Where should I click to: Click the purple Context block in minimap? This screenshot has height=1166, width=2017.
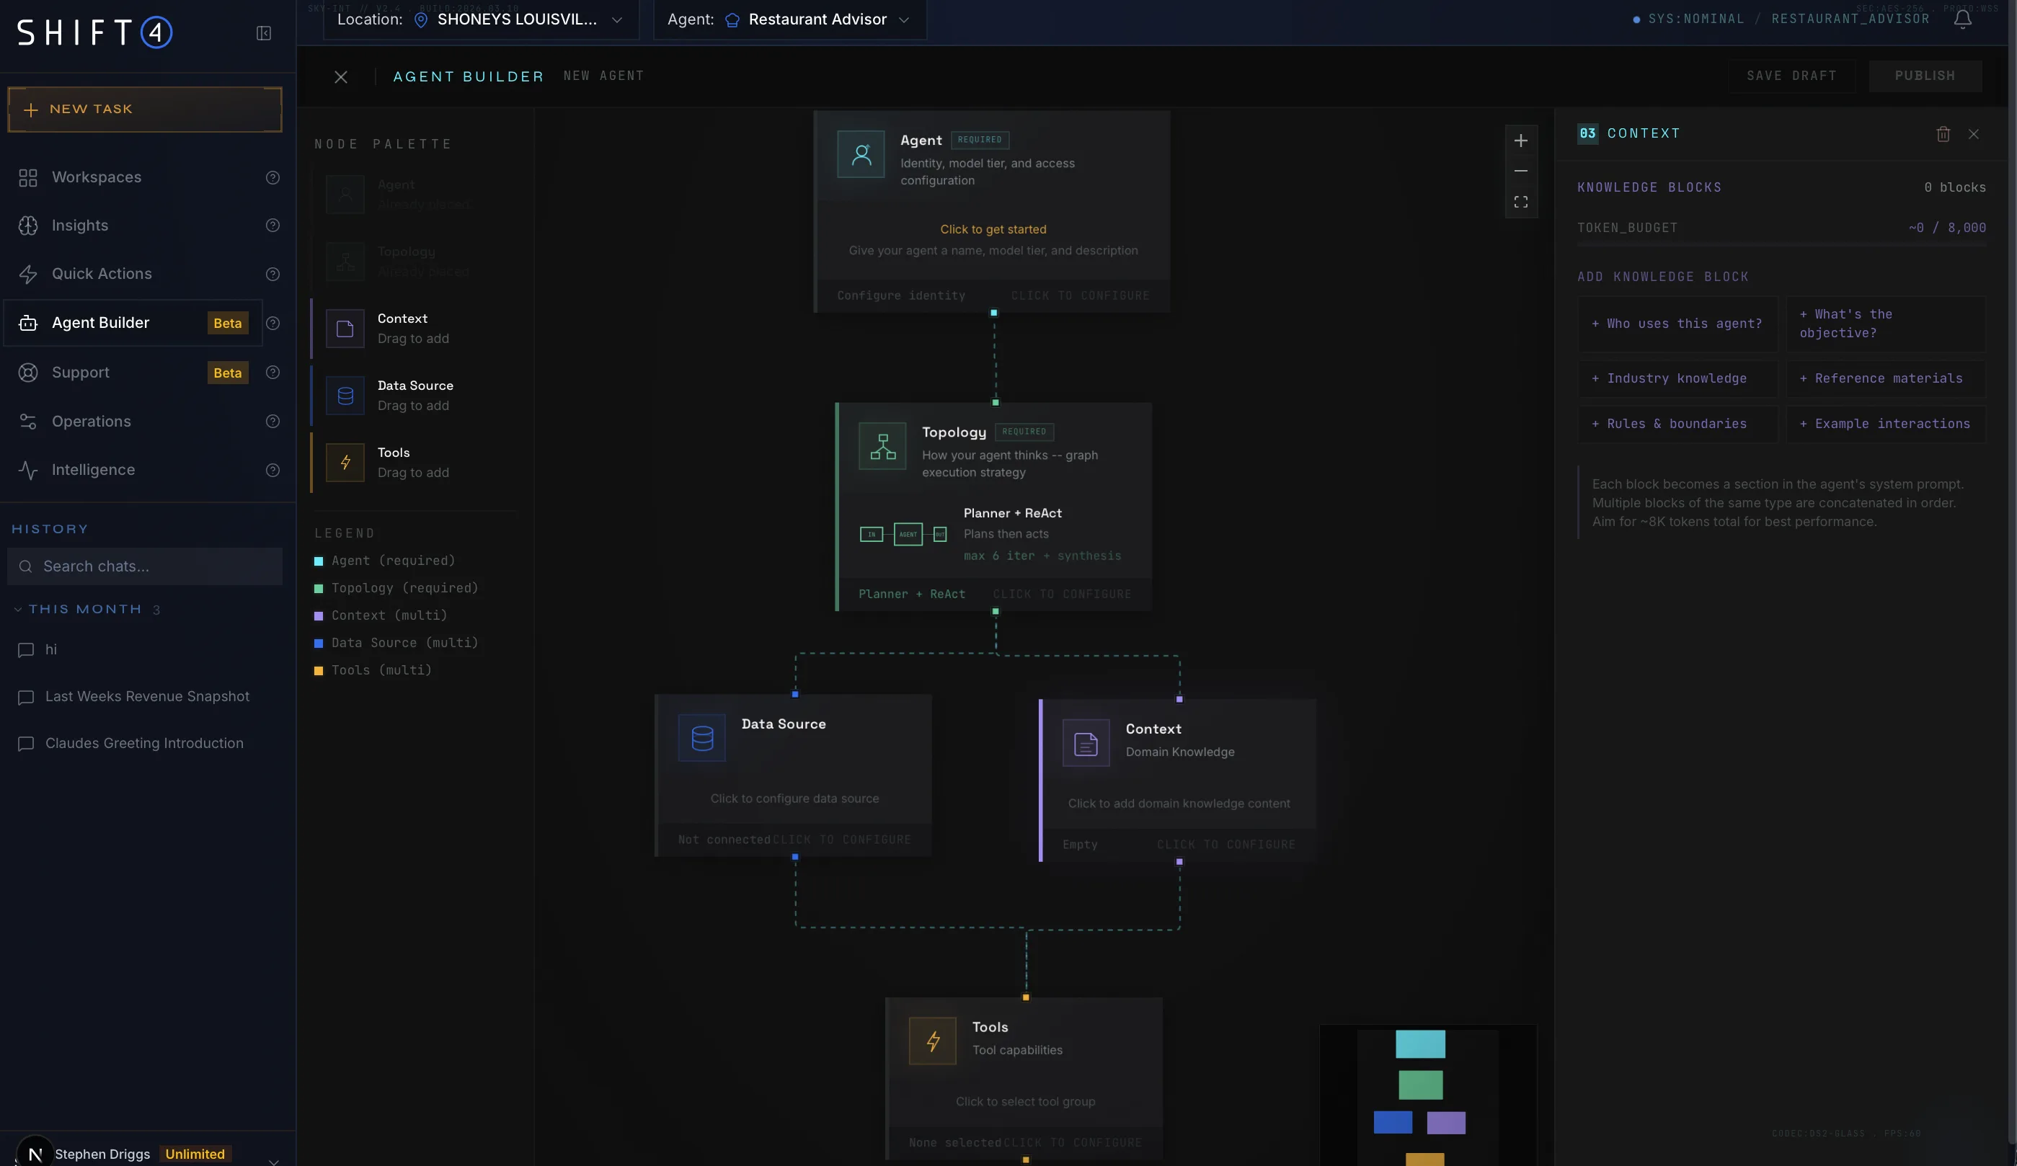(1445, 1123)
